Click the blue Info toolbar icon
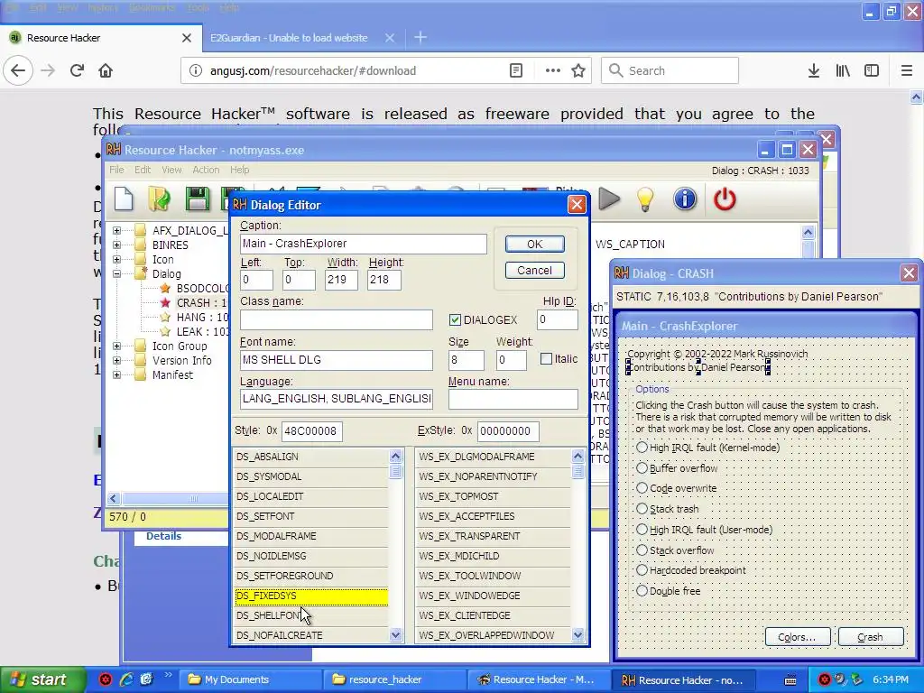Viewport: 924px width, 693px height. 685,199
